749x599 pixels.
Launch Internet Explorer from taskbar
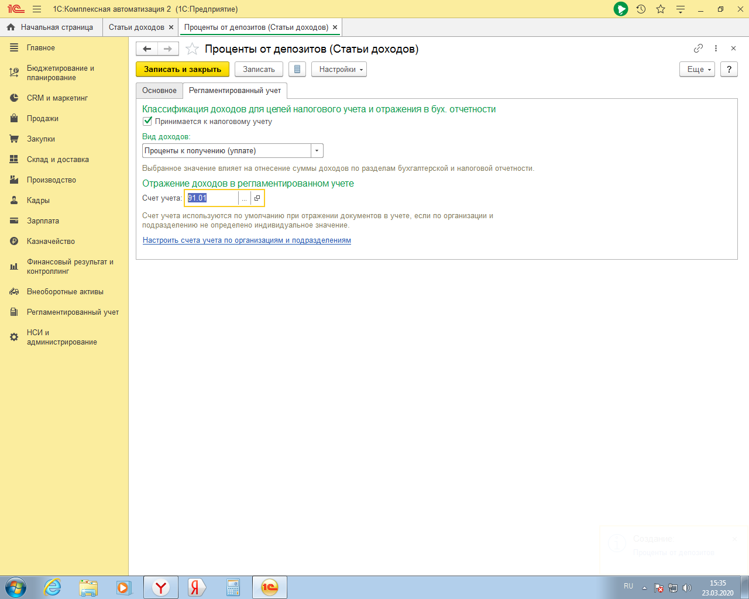53,587
